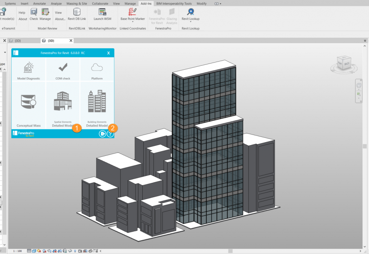Close the active {3D} view tab
Screen dimensions: 369x254
(x=71, y=41)
